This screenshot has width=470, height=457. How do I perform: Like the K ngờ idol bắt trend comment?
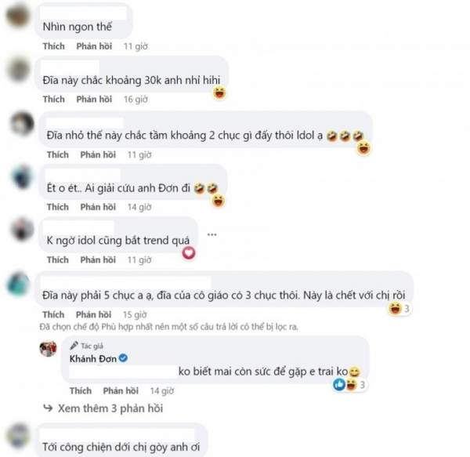57,259
